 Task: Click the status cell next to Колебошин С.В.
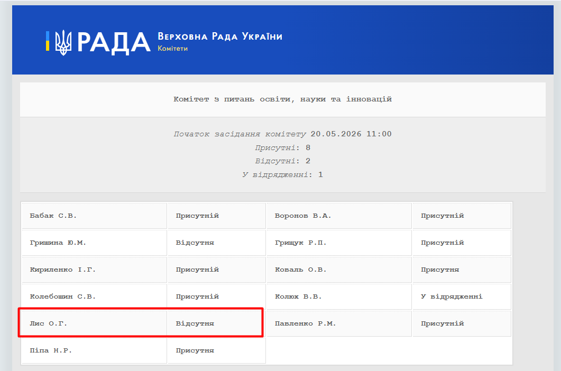pos(216,296)
